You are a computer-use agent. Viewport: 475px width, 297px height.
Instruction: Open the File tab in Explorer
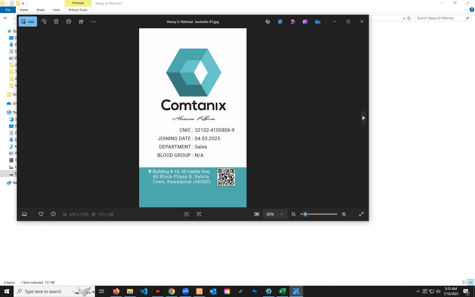8,10
